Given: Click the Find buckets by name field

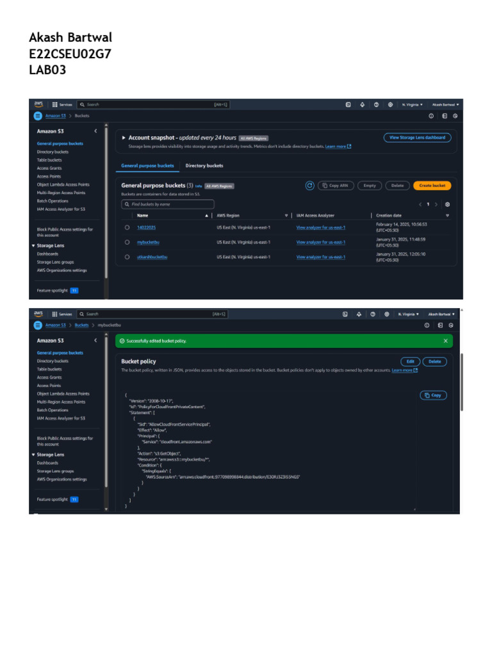Looking at the screenshot, I should coord(168,204).
